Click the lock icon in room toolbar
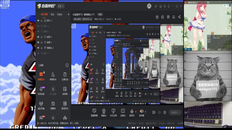This screenshot has width=232, height=130. click(x=162, y=17)
